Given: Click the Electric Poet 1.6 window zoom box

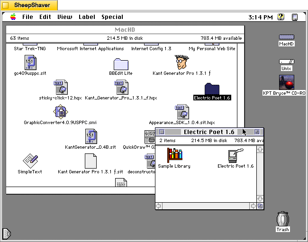Looking at the screenshot, I should click(257, 132).
